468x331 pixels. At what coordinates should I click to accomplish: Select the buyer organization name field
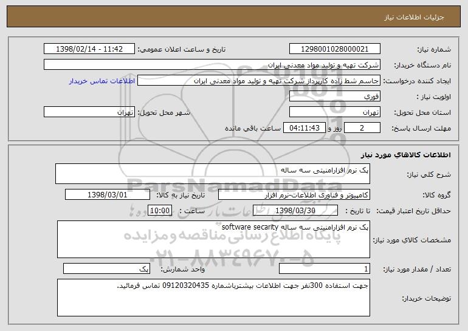212,65
